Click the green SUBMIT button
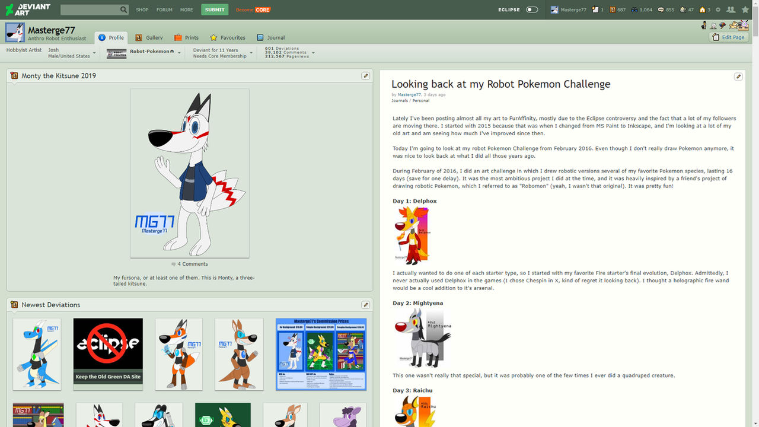 215,9
